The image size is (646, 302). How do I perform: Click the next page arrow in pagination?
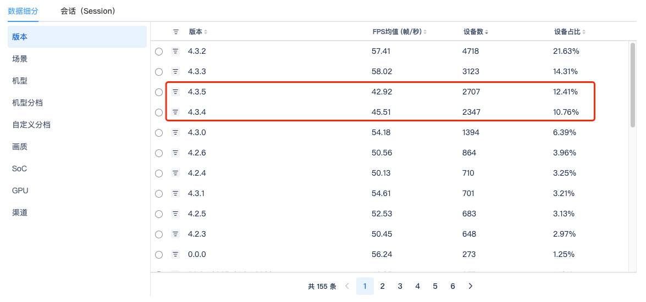(470, 286)
